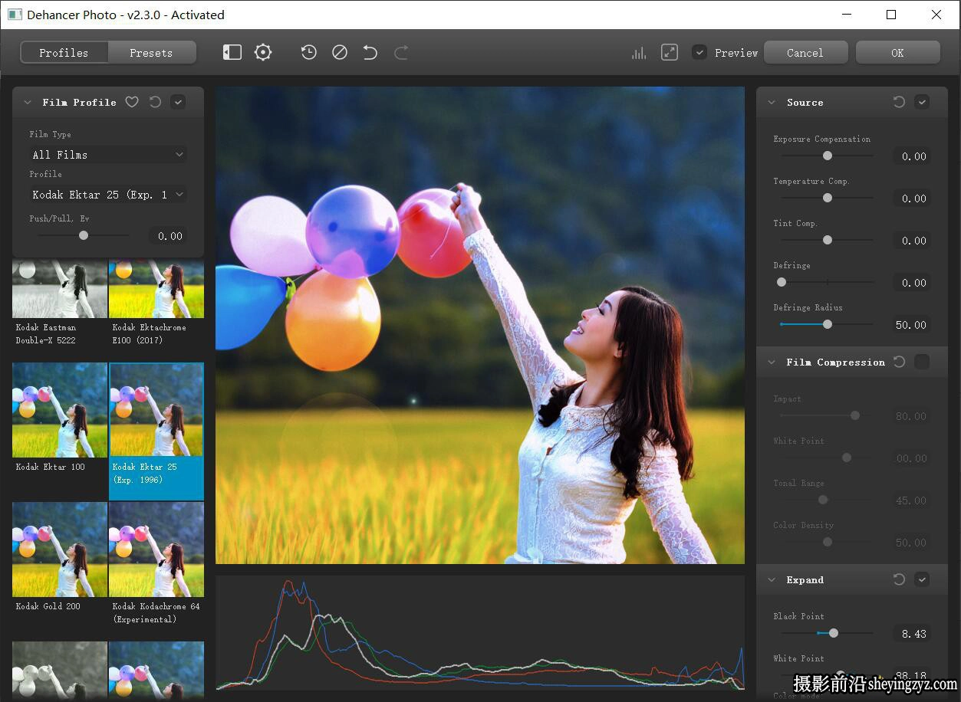The image size is (961, 702).
Task: Click the Push/Pull value field 0.00
Action: (x=168, y=236)
